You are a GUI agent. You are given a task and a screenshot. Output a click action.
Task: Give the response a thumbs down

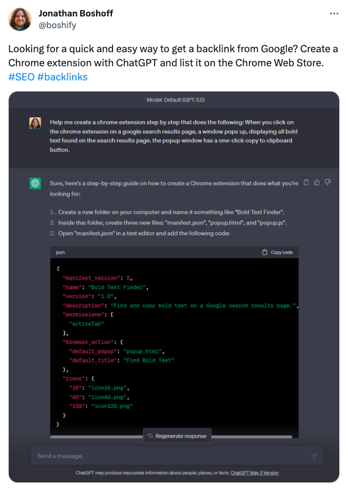pyautogui.click(x=327, y=182)
